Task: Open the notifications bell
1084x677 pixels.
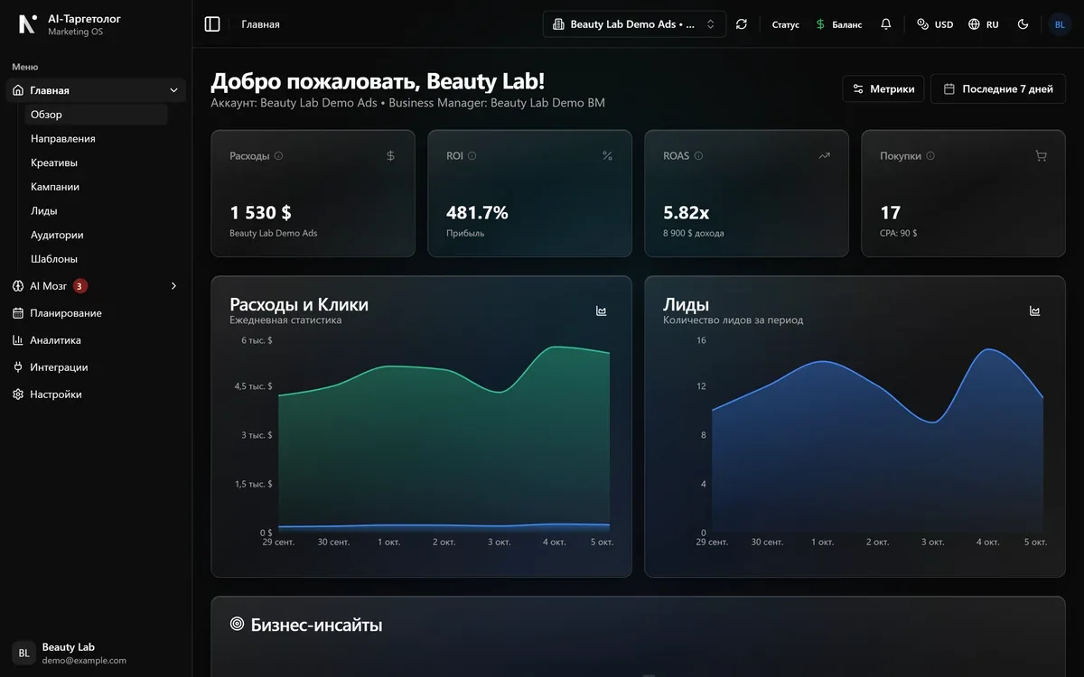Action: coord(886,24)
